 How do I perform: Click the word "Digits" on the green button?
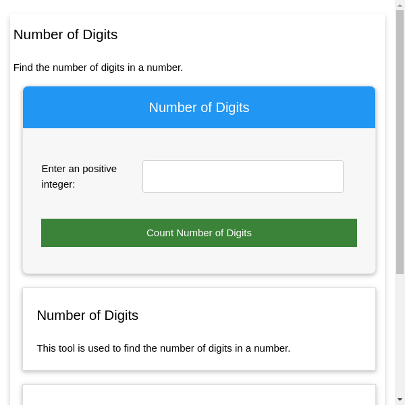(239, 233)
